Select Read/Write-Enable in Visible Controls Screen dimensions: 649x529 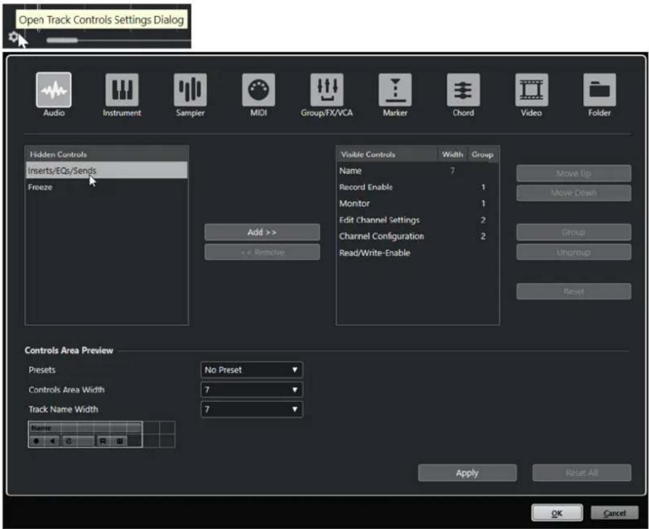(x=418, y=253)
